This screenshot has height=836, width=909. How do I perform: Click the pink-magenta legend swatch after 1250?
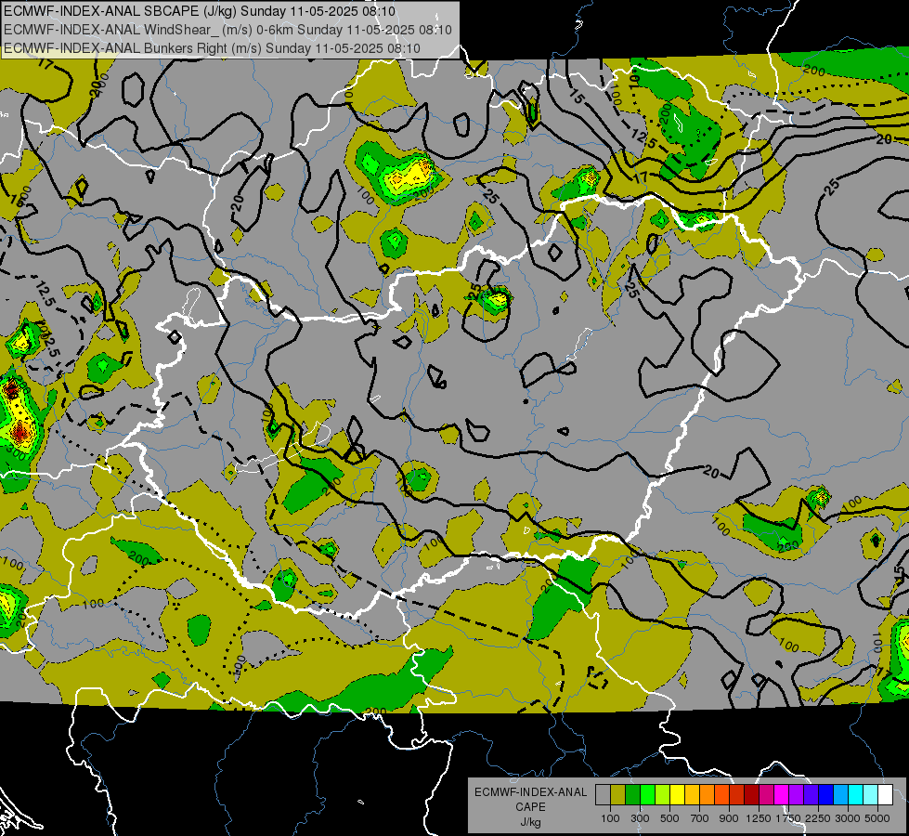(766, 795)
